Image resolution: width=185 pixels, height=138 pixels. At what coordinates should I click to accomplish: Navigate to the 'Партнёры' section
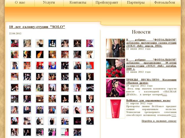pos(136,3)
